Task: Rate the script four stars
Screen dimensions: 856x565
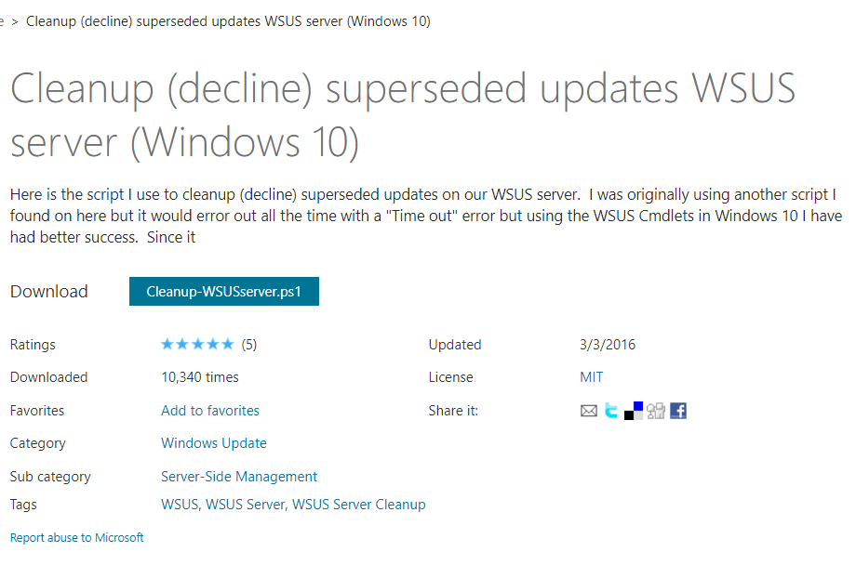Action: [x=213, y=344]
